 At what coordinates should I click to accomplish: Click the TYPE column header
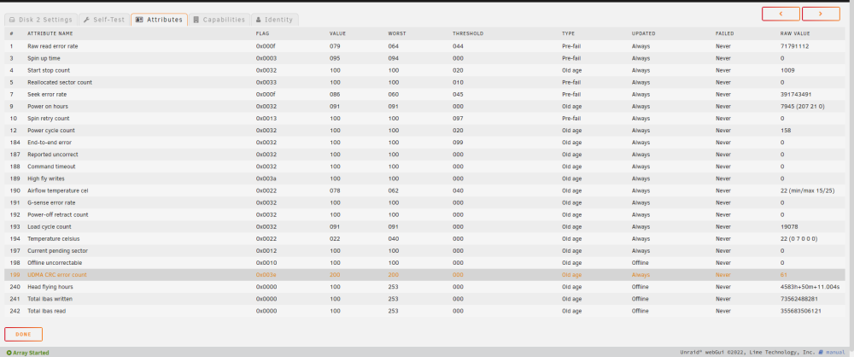pos(568,34)
